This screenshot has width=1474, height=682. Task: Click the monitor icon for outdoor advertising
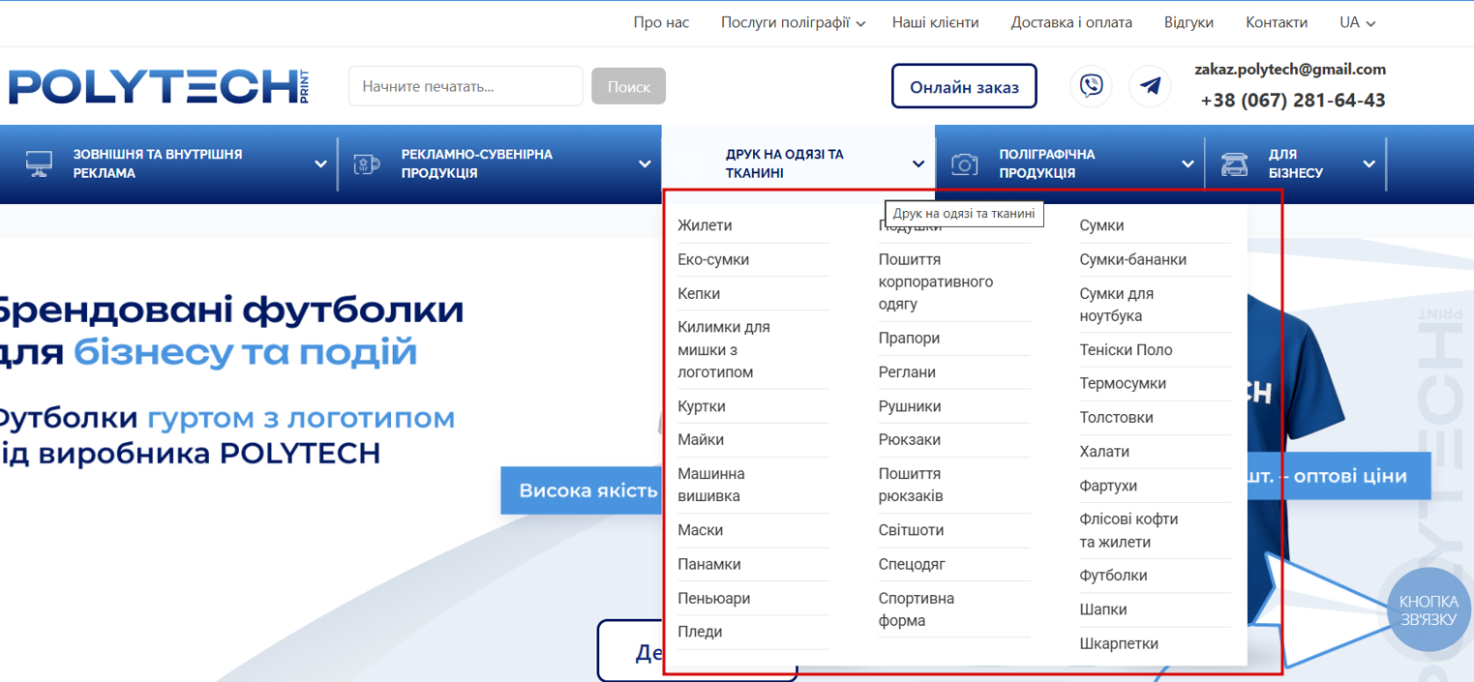pos(39,163)
